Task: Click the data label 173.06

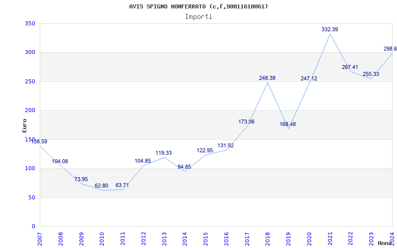Action: (246, 122)
